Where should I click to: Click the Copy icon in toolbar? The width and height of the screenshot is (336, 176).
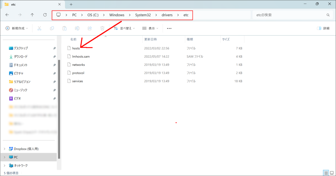tap(52, 28)
